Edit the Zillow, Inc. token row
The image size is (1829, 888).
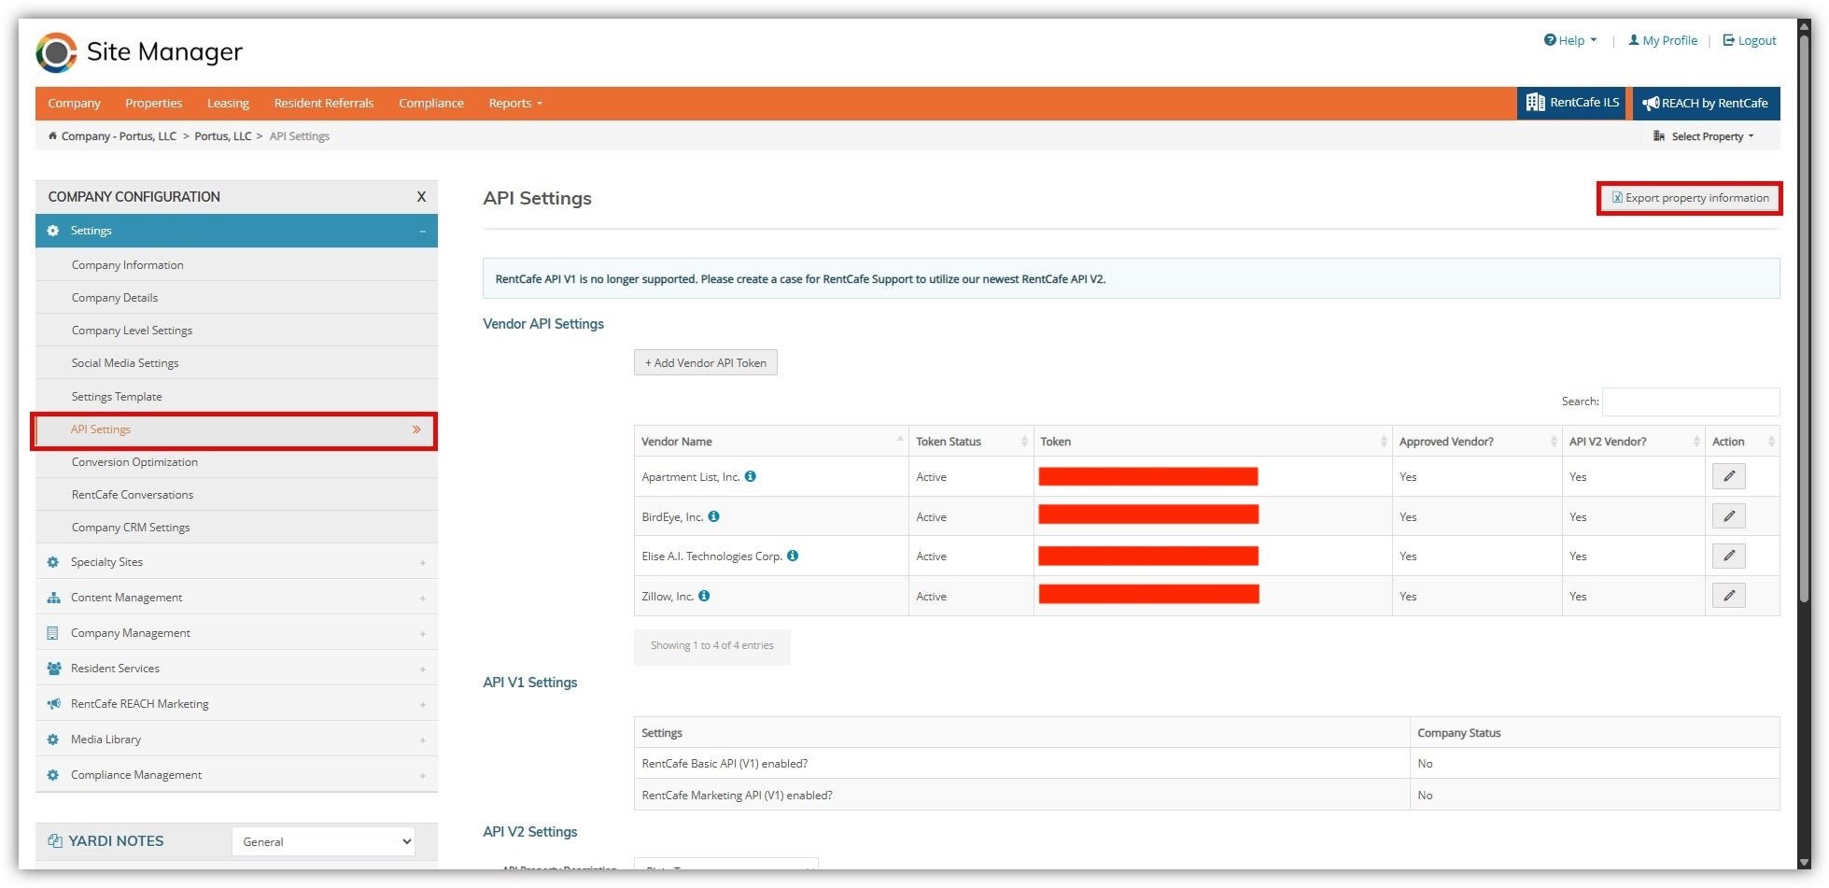pos(1729,596)
